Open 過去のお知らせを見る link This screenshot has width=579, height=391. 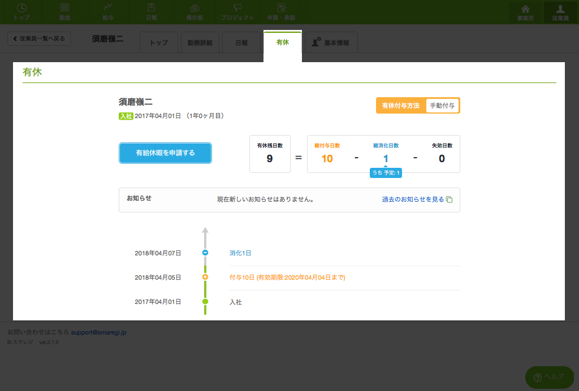(x=413, y=199)
